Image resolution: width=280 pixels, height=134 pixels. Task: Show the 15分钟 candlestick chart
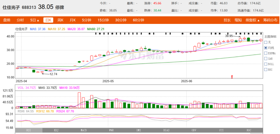tap(103, 20)
